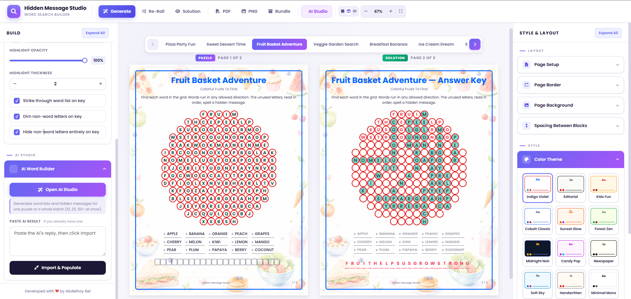
Task: Click the Re-Roll button
Action: (x=153, y=11)
